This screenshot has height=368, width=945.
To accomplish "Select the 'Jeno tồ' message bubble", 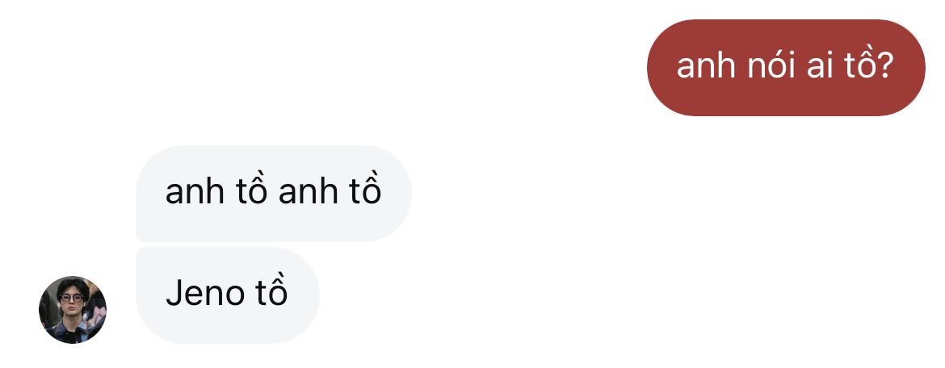I will click(227, 295).
